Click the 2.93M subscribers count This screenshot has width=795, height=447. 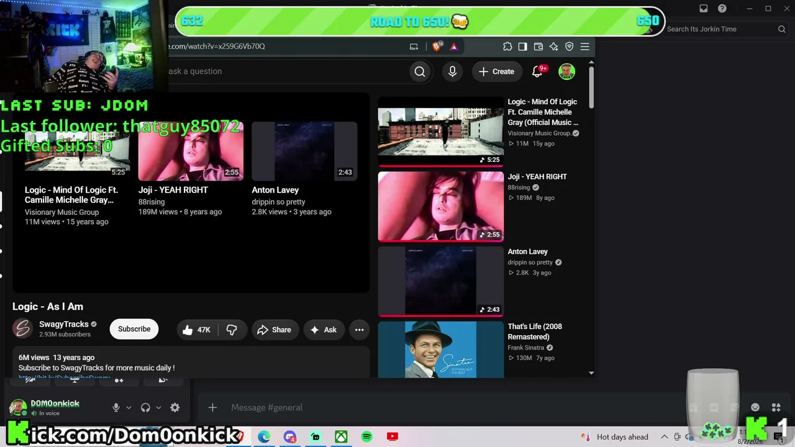[65, 335]
